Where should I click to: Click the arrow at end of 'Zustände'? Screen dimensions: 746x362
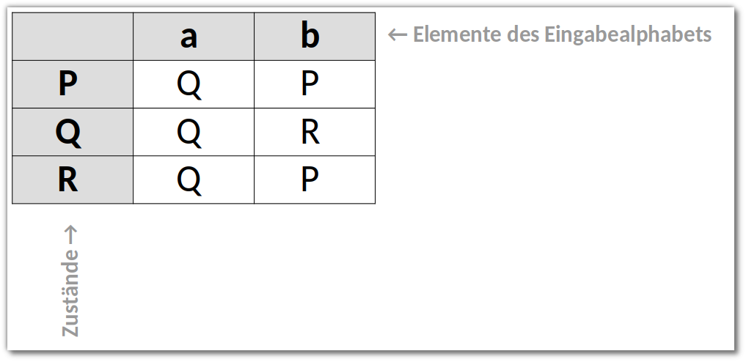(70, 234)
